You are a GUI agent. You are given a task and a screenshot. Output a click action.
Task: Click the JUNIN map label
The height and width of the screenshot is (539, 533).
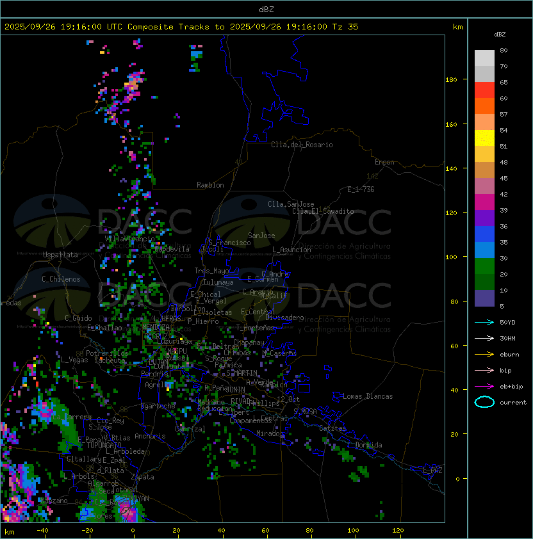pyautogui.click(x=235, y=389)
